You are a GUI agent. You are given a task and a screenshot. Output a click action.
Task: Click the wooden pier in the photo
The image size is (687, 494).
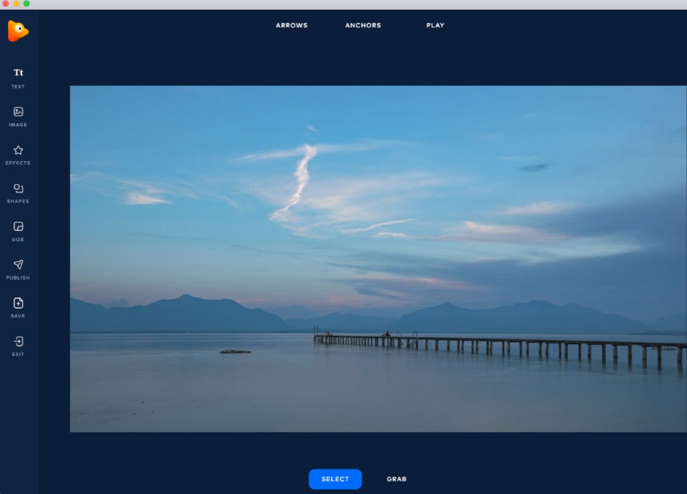(x=486, y=344)
